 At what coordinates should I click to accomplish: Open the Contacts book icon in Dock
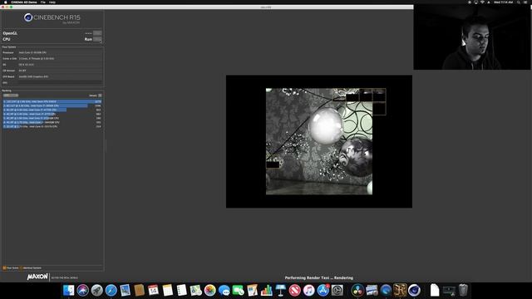[x=139, y=291]
